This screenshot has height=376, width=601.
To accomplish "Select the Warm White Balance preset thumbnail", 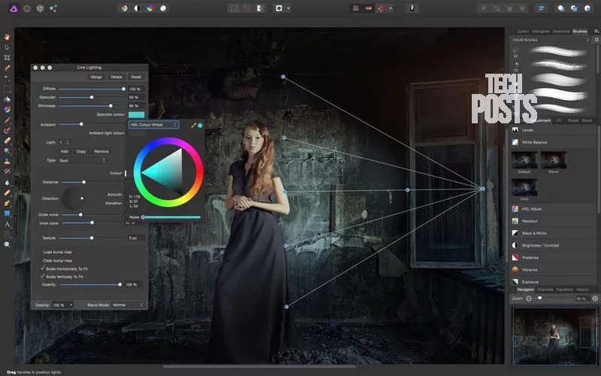I will coord(554,160).
